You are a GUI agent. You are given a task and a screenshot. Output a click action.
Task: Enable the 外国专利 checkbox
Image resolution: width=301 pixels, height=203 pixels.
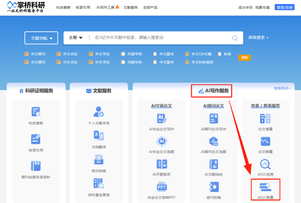point(123,54)
